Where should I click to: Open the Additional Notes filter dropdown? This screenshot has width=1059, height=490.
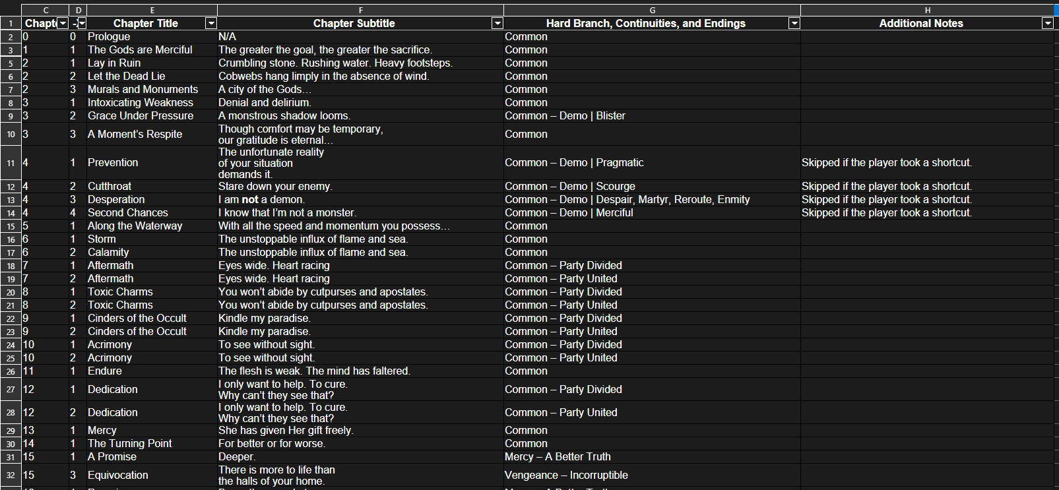(1048, 23)
